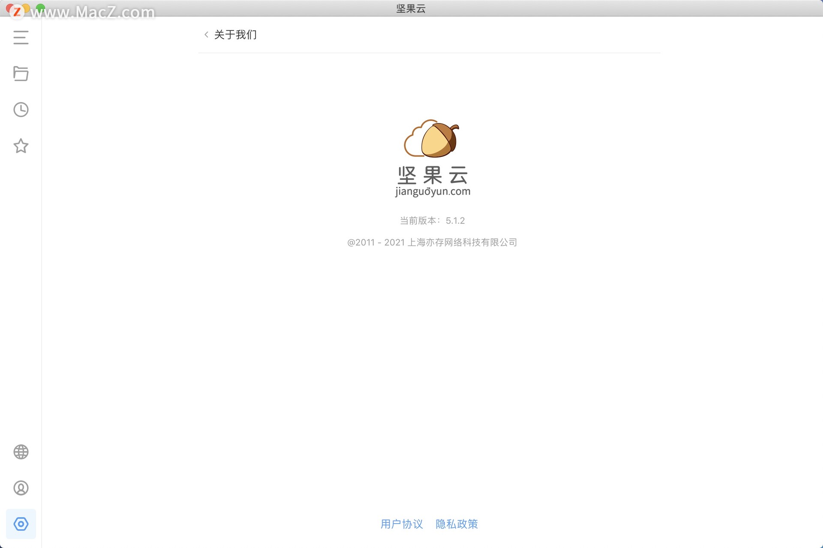Open the files folder icon
Screen dimensions: 823x548
coord(21,74)
